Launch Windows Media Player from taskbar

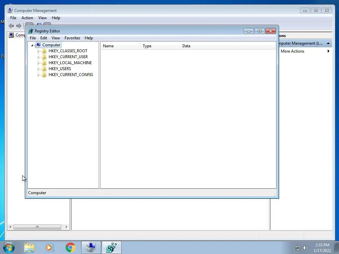point(50,248)
